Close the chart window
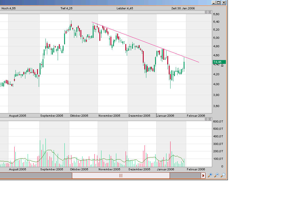Image resolution: width=290 pixels, height=219 pixels. tap(224, 2)
